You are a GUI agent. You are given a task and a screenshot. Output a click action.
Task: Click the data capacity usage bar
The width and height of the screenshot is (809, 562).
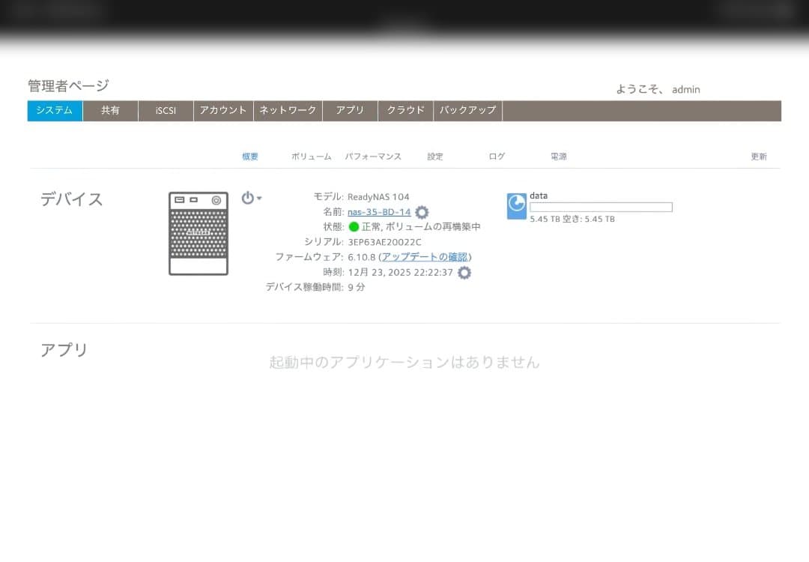[599, 207]
